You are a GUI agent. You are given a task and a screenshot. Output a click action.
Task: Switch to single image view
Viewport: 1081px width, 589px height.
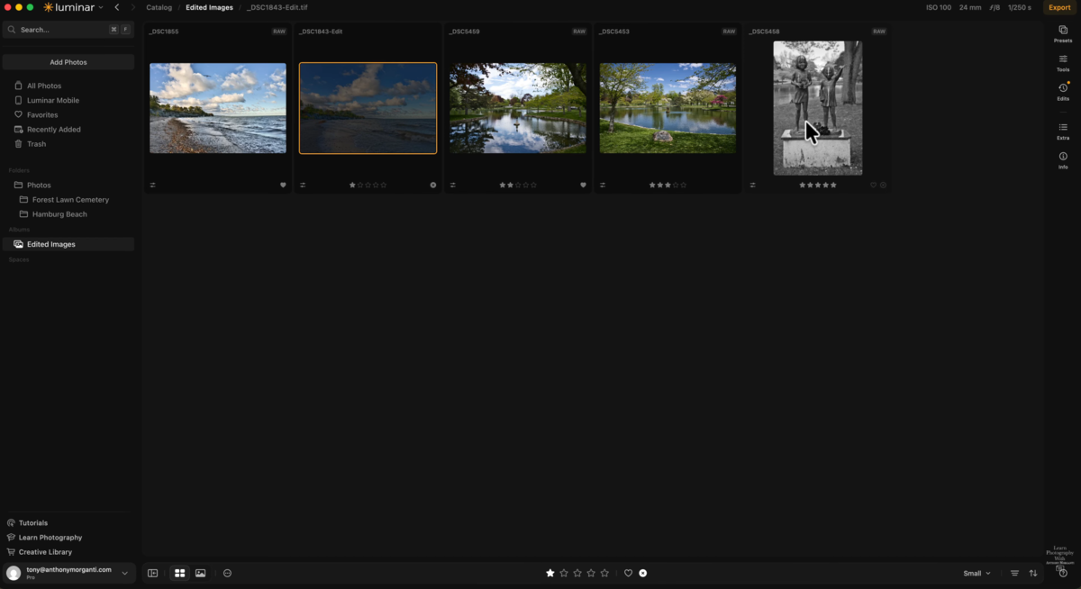pyautogui.click(x=200, y=573)
